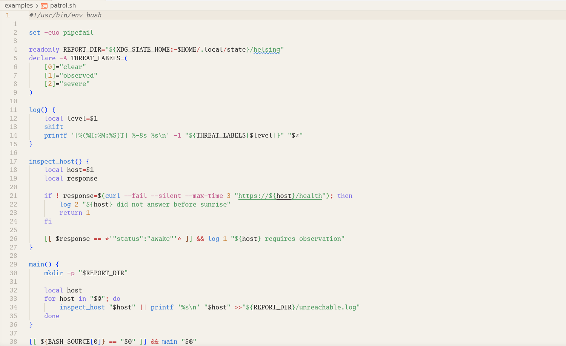
Task: Click 'return 1' statement
Action: tap(75, 213)
